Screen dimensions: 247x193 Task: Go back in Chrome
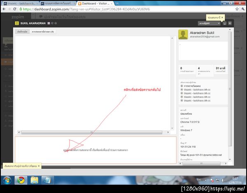(x=4, y=9)
